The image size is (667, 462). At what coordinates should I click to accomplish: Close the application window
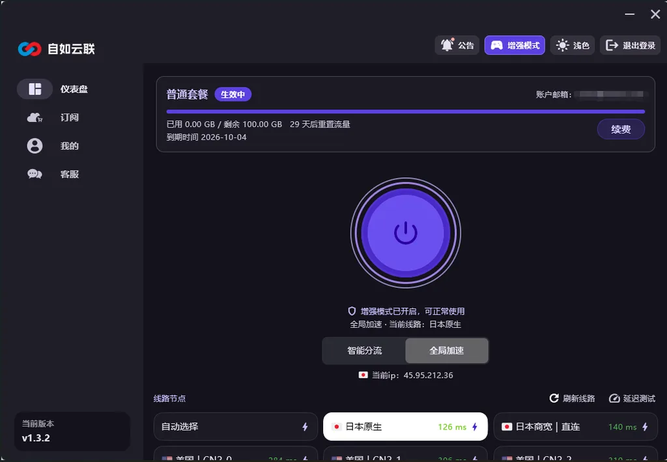pyautogui.click(x=655, y=14)
